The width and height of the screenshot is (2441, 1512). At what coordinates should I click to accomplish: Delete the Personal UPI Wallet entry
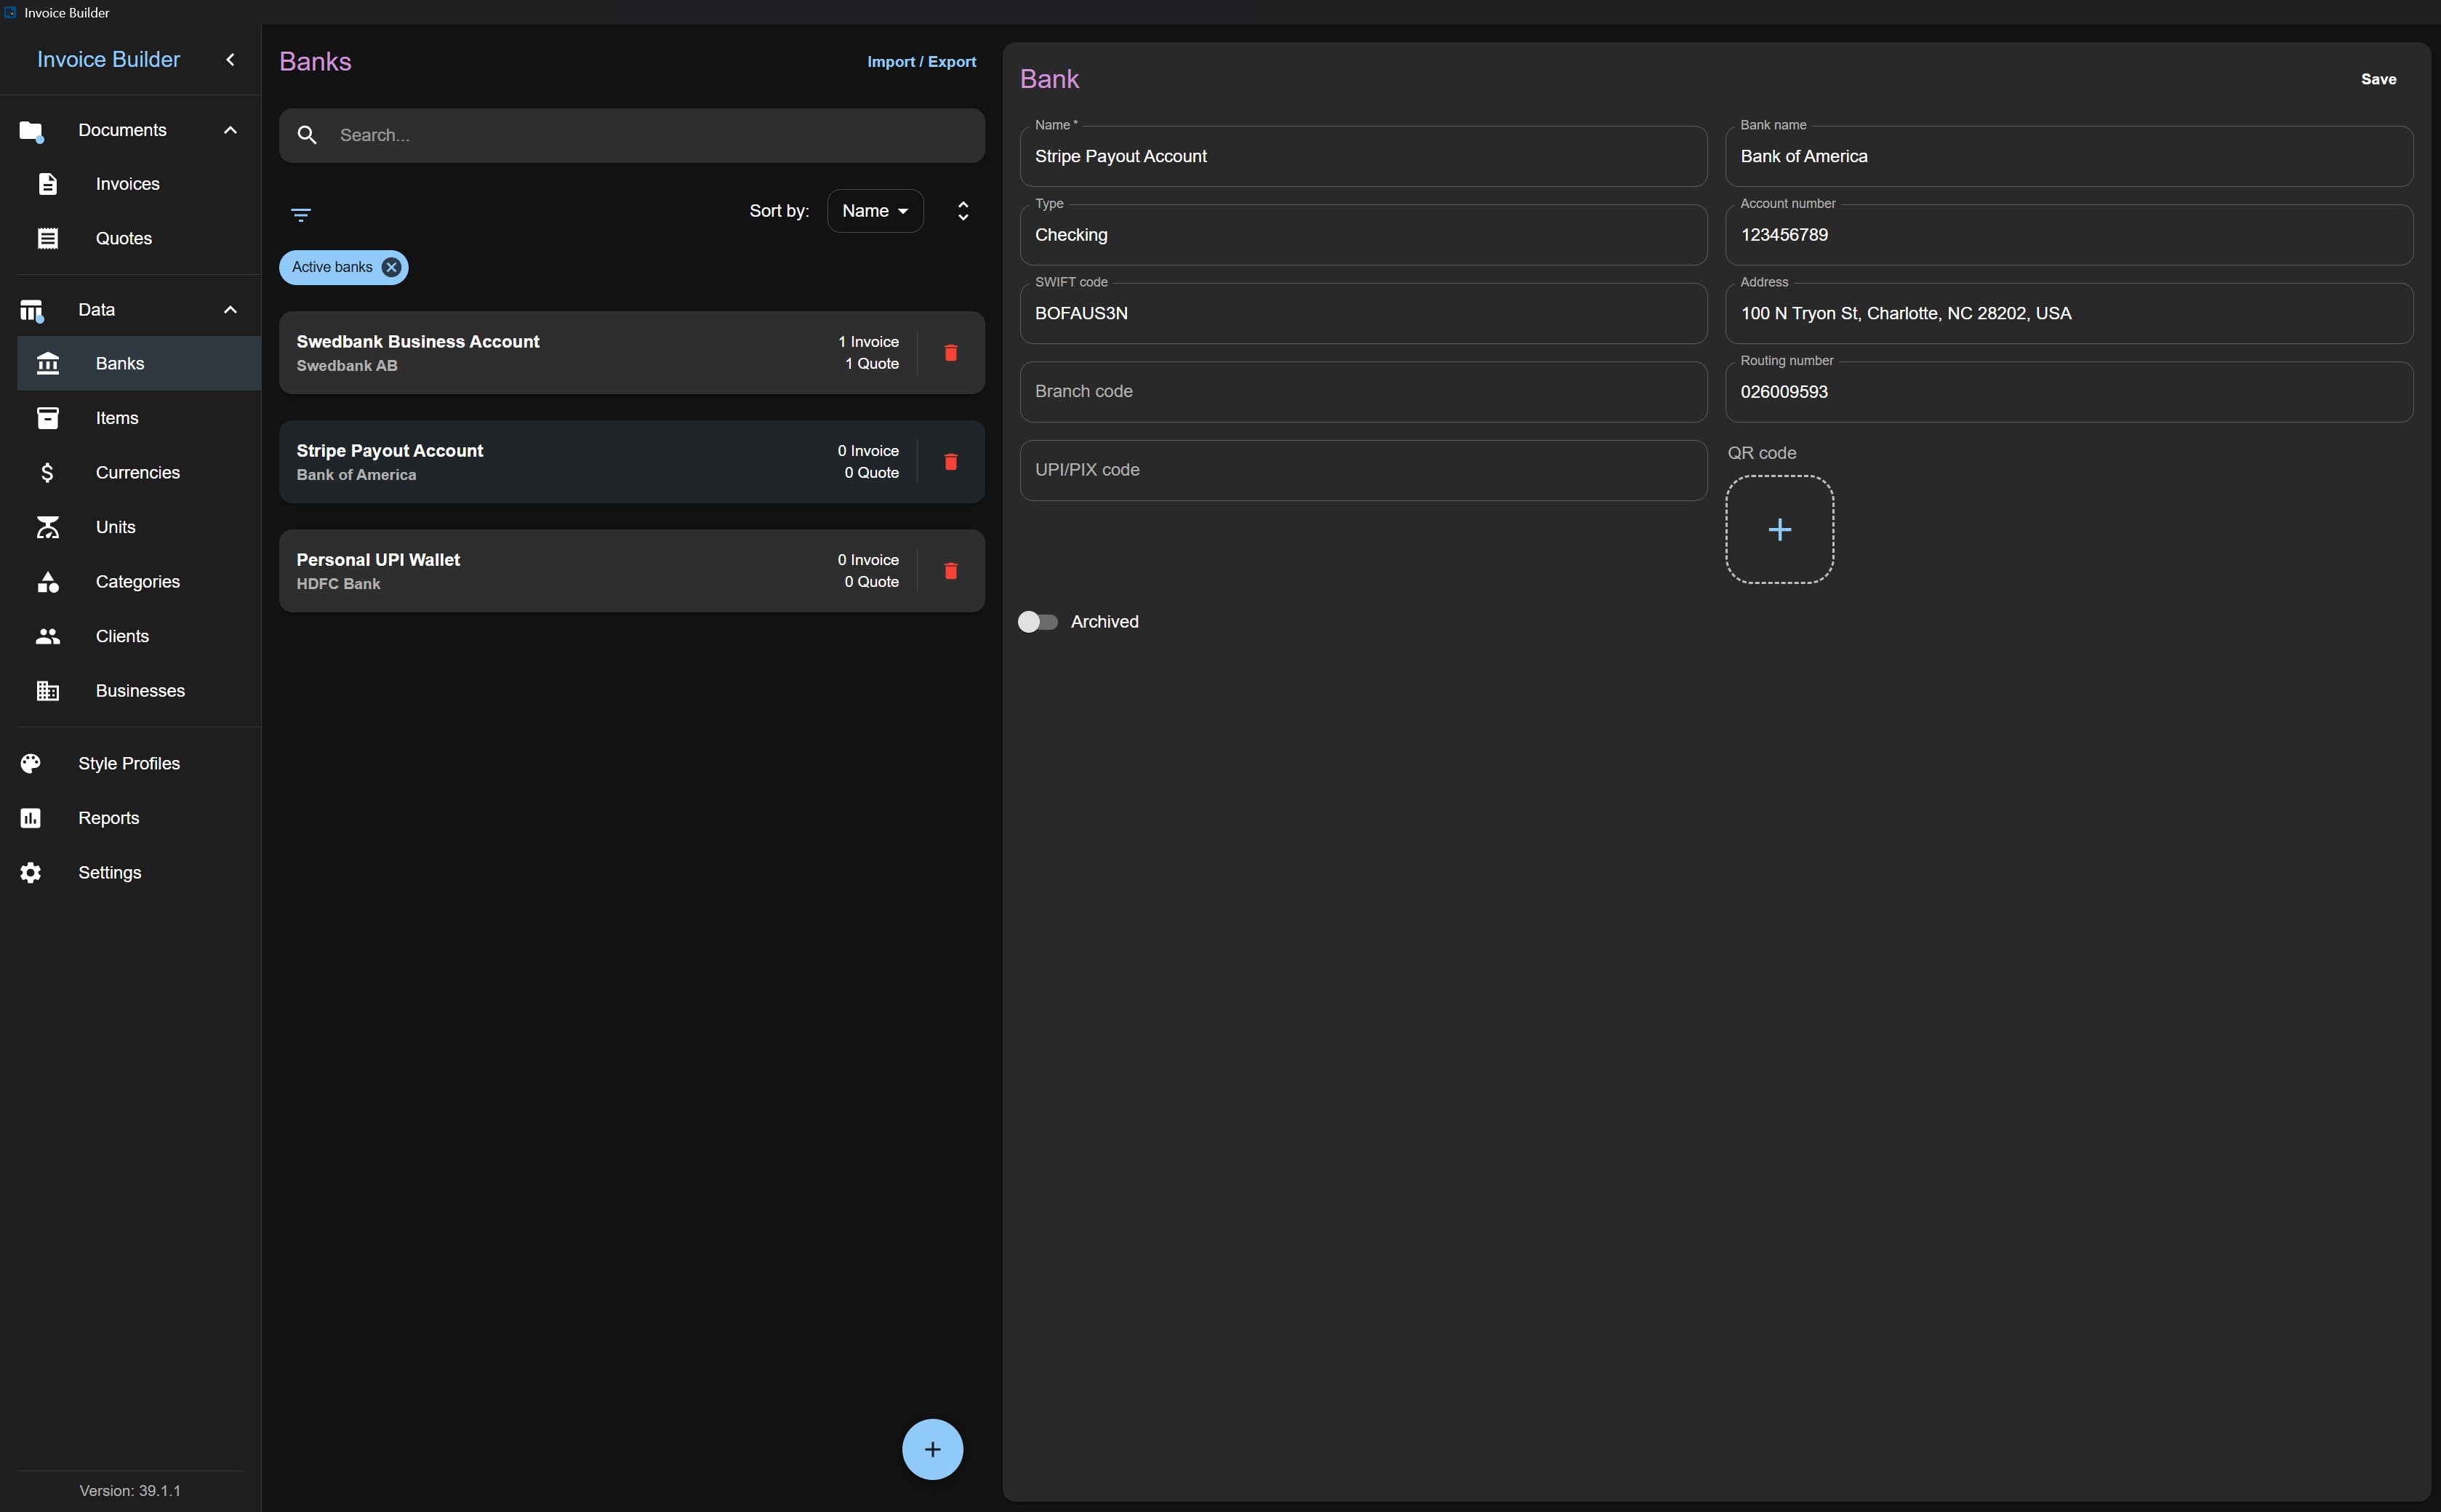click(x=950, y=570)
